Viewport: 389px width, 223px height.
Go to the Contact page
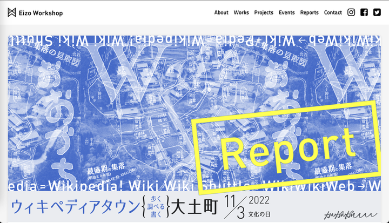pos(333,12)
